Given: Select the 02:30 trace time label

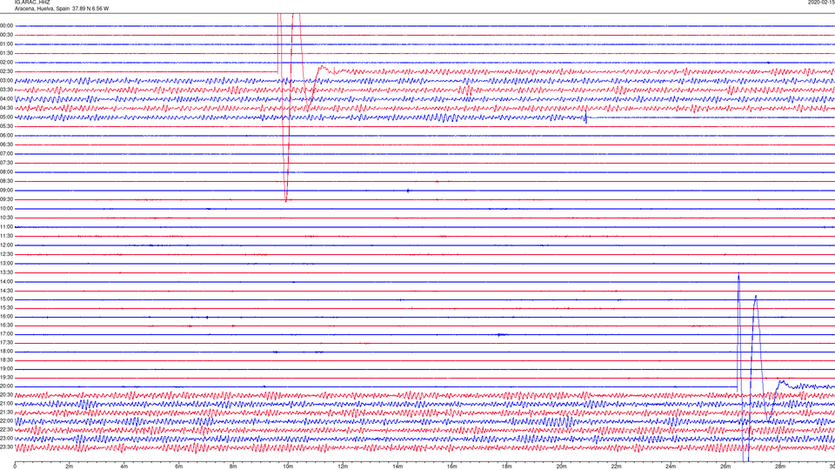Looking at the screenshot, I should 6,71.
